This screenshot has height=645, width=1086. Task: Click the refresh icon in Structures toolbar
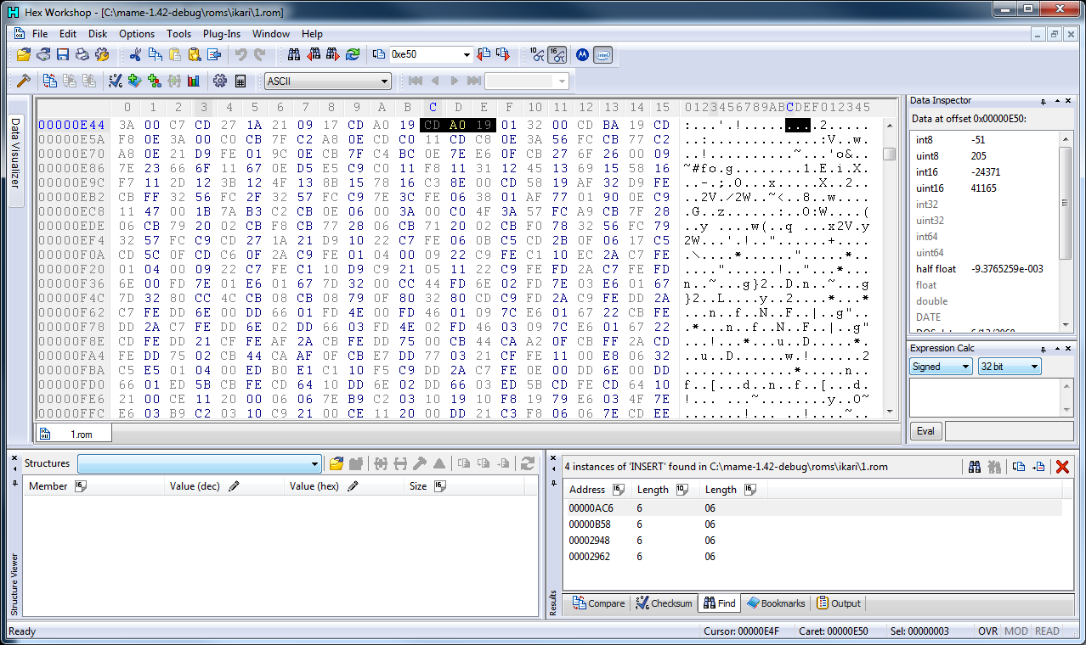point(528,463)
